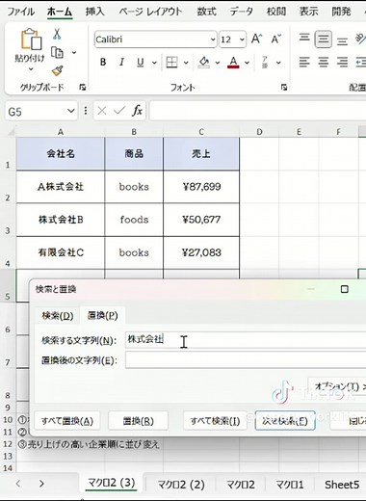Select the Format Painter brush

[x=57, y=70]
